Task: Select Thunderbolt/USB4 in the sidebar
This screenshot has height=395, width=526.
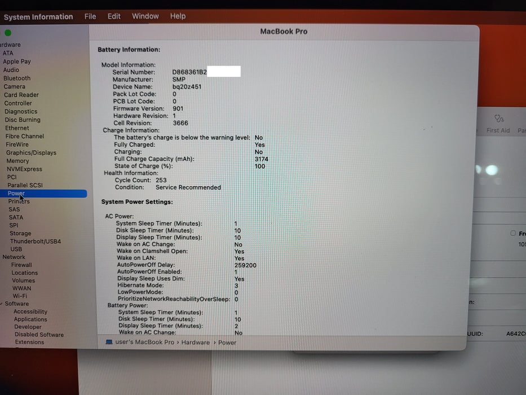Action: click(36, 241)
